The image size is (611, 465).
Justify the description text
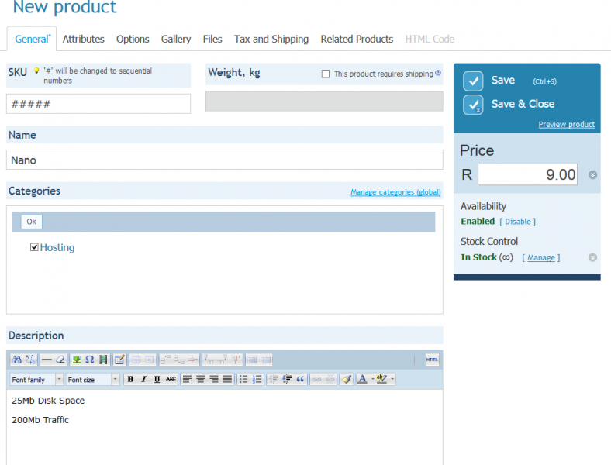[x=227, y=379]
